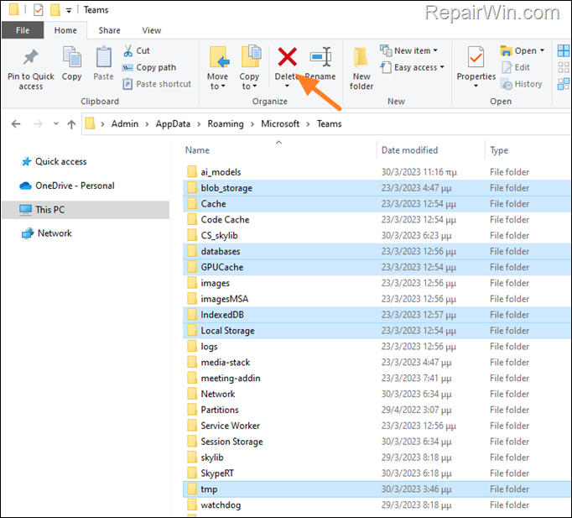Open the Delete options dropdown arrow
This screenshot has width=572, height=518.
(x=287, y=86)
